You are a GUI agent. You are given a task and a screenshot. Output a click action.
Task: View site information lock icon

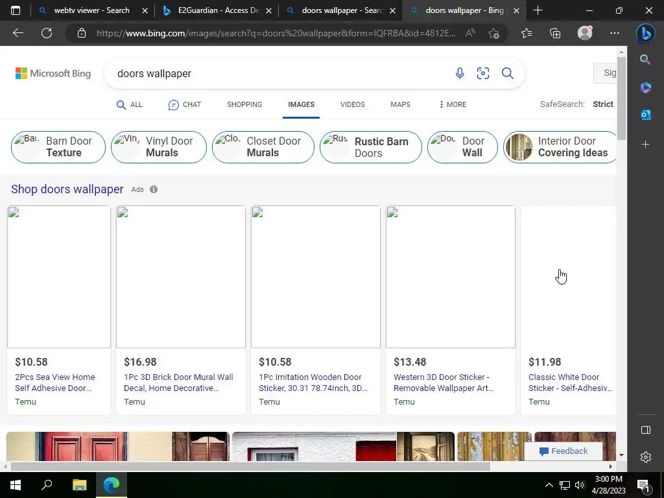coord(82,33)
